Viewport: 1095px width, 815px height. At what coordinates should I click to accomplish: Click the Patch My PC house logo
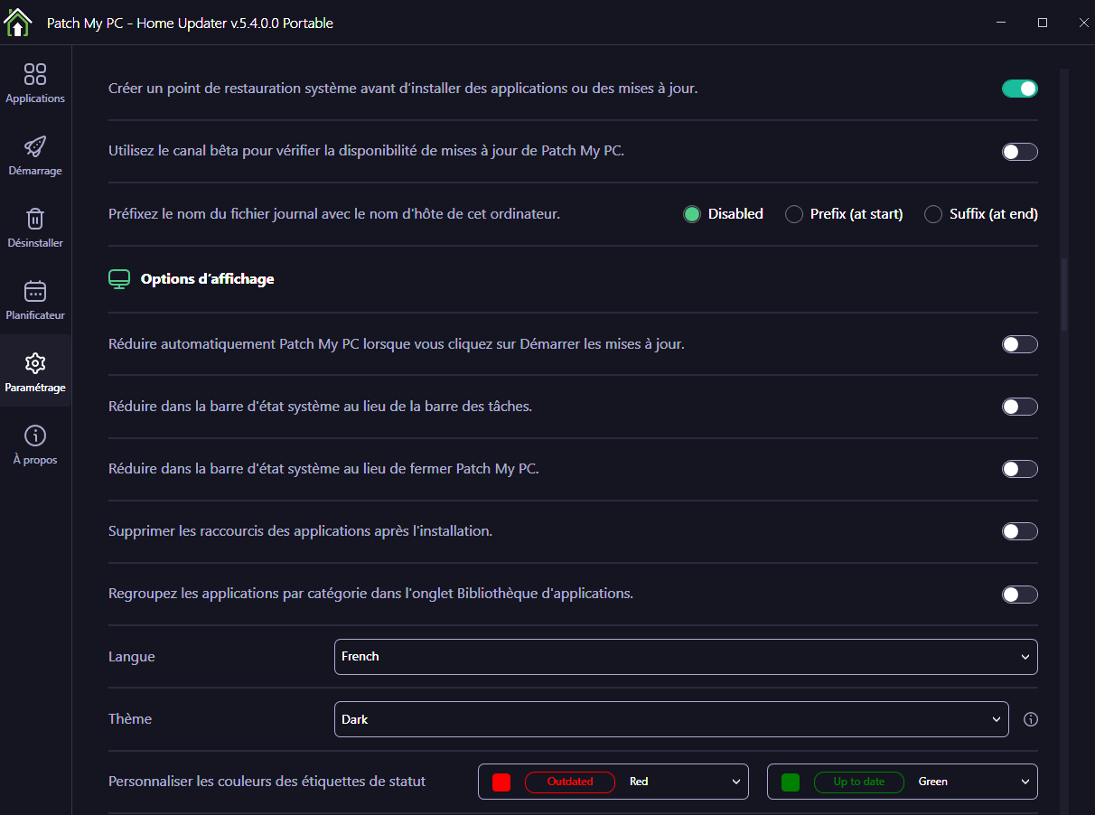[x=17, y=22]
